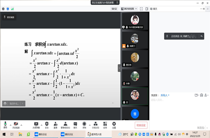Select 吴's participant video thumbnail

pos(133,95)
